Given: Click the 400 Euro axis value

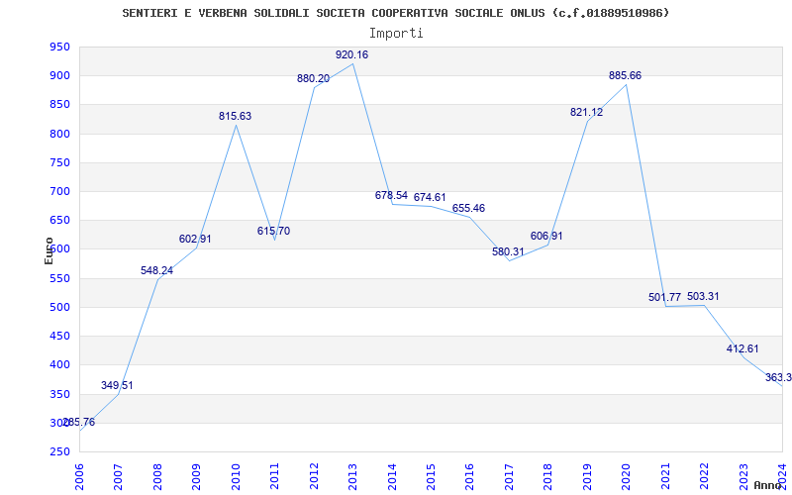Looking at the screenshot, I should (x=59, y=364).
